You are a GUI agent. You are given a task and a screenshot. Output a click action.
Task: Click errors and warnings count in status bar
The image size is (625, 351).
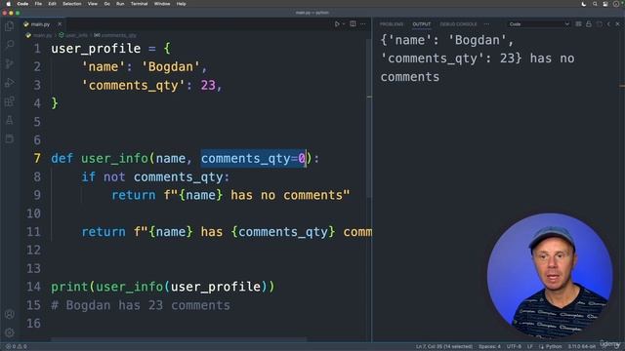(17, 347)
